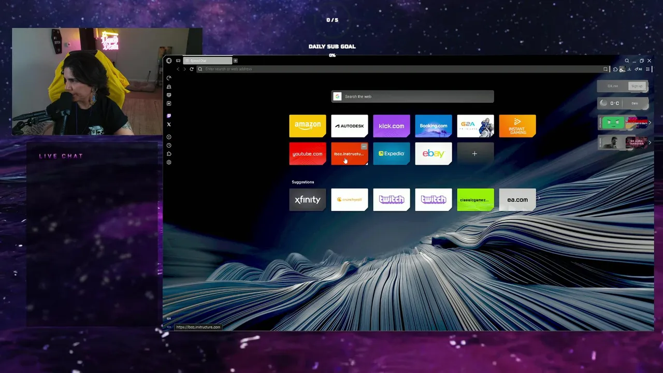The width and height of the screenshot is (663, 373).
Task: Open the ebay speed dial tile
Action: click(434, 154)
